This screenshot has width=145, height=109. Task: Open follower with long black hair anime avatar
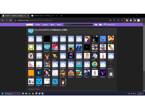[63, 81]
